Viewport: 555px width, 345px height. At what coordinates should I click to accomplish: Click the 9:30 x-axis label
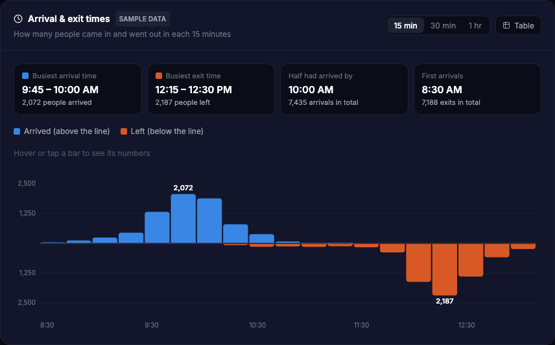click(x=152, y=325)
